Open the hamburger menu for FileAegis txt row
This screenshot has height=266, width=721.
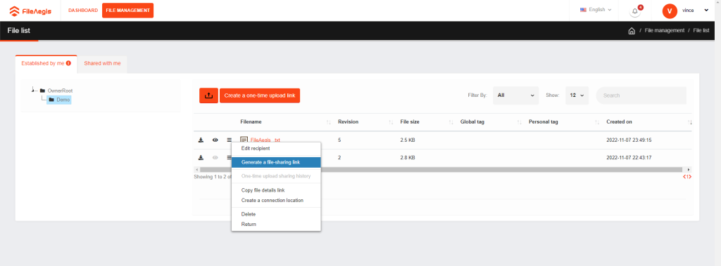click(x=229, y=140)
